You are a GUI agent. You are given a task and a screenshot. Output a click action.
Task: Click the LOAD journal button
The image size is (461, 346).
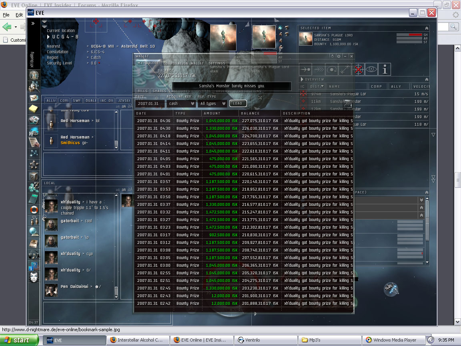238,104
